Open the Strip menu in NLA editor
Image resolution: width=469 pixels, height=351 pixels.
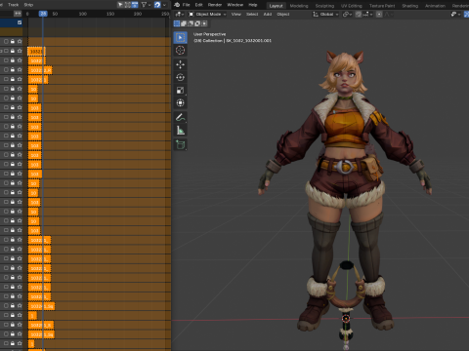click(x=28, y=5)
